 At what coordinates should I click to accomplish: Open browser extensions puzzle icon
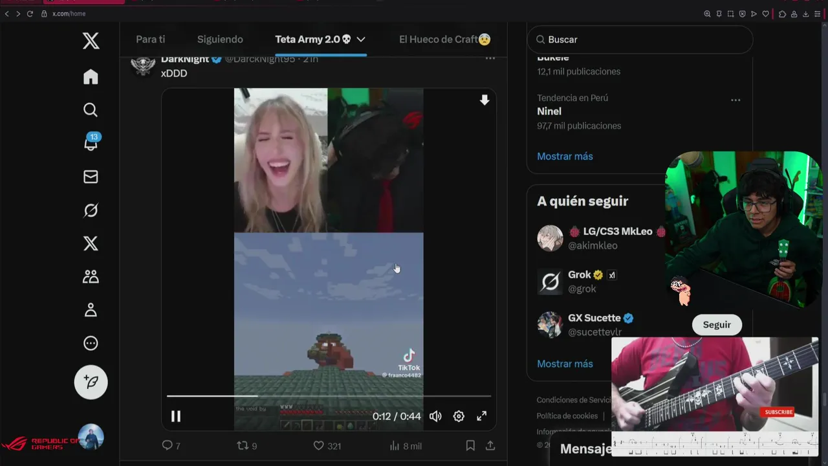click(x=783, y=14)
